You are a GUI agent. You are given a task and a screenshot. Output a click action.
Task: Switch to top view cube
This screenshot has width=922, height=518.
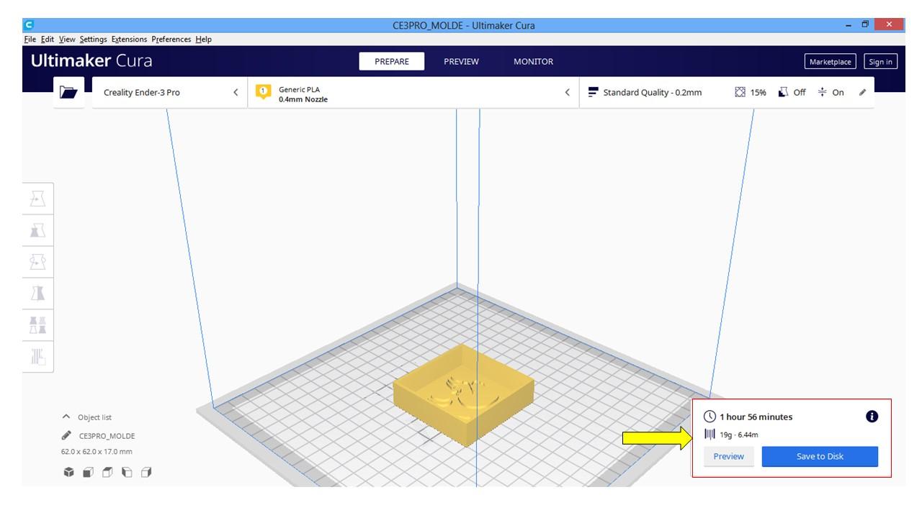pos(107,473)
